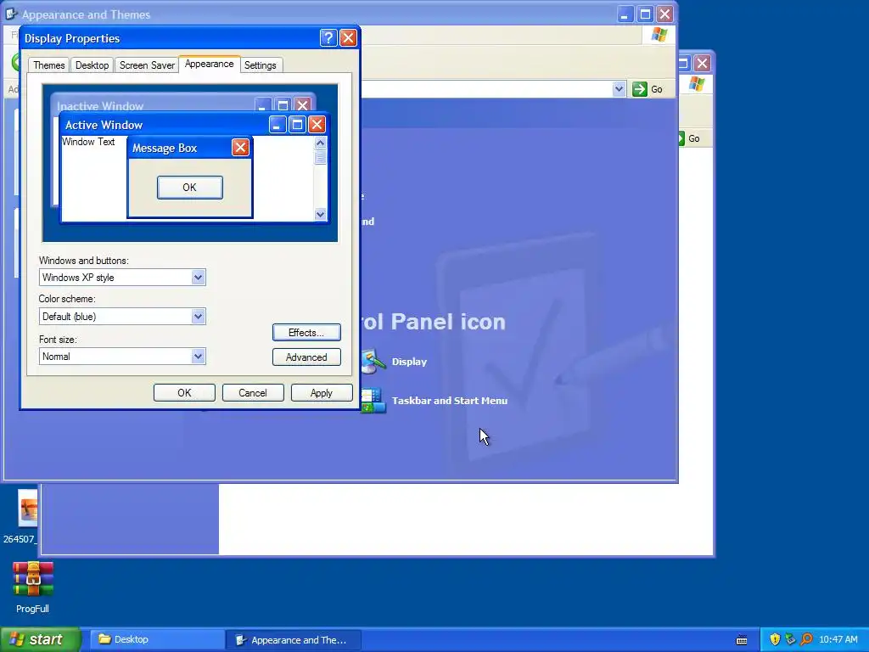
Task: Open the Settings tab
Action: 261,65
